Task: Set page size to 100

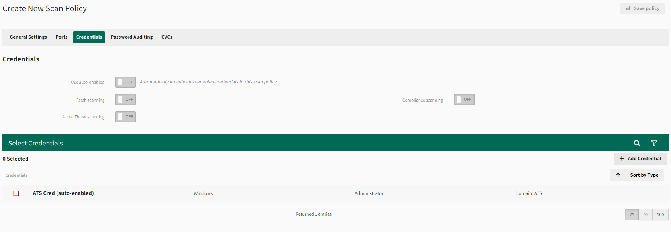Action: 660,214
